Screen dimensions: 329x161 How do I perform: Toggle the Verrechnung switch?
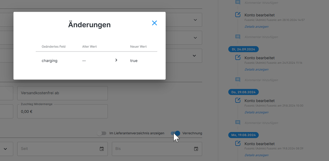[175, 133]
